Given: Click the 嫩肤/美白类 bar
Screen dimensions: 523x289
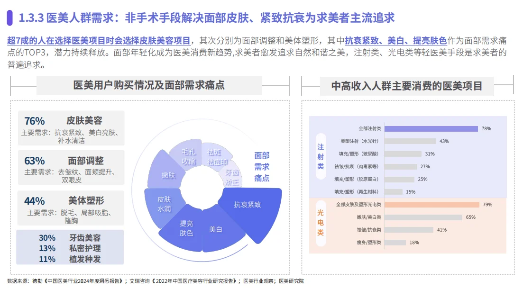Looking at the screenshot, I should click(x=423, y=217).
